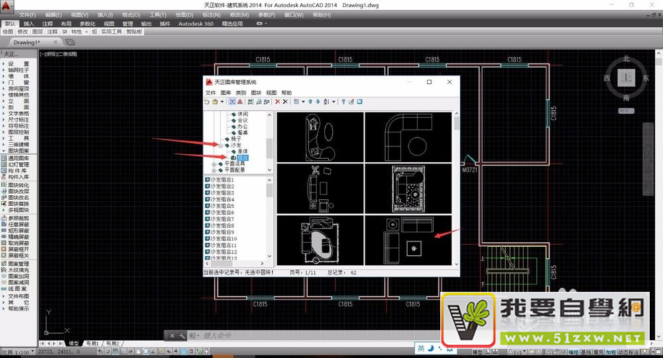Click the blue up arrow page icon

pyautogui.click(x=310, y=102)
